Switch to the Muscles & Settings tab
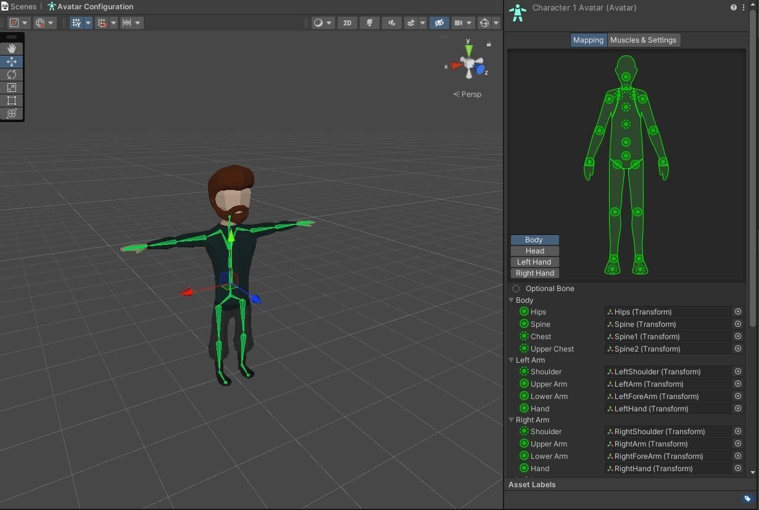Screen dimensions: 759x510 643,39
